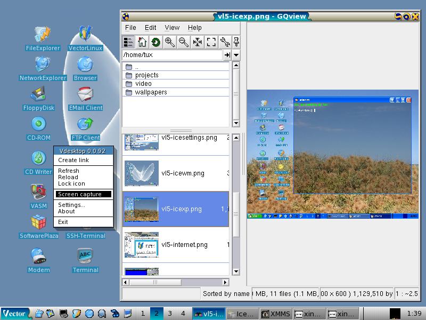Click the Fullscreen brackets toolbar icon
Screen dimensions: 426x320
211,42
